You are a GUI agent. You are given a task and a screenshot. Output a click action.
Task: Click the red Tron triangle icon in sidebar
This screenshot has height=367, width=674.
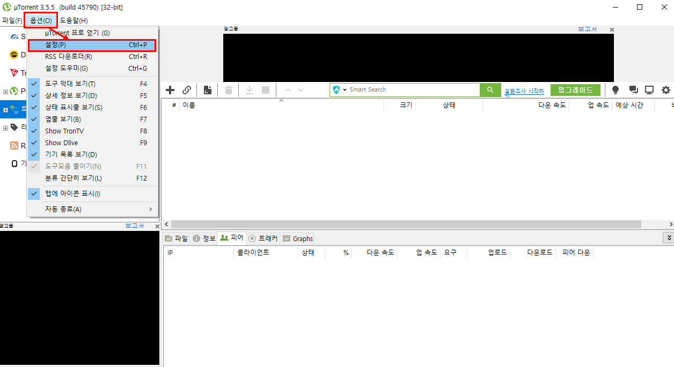pyautogui.click(x=14, y=73)
